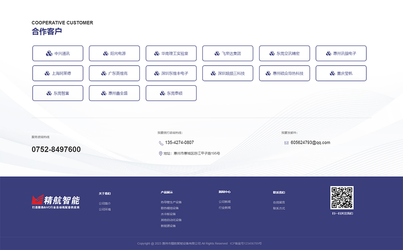Click the cube icon in 中兴通讯 card
This screenshot has height=250, width=403.
click(x=49, y=54)
